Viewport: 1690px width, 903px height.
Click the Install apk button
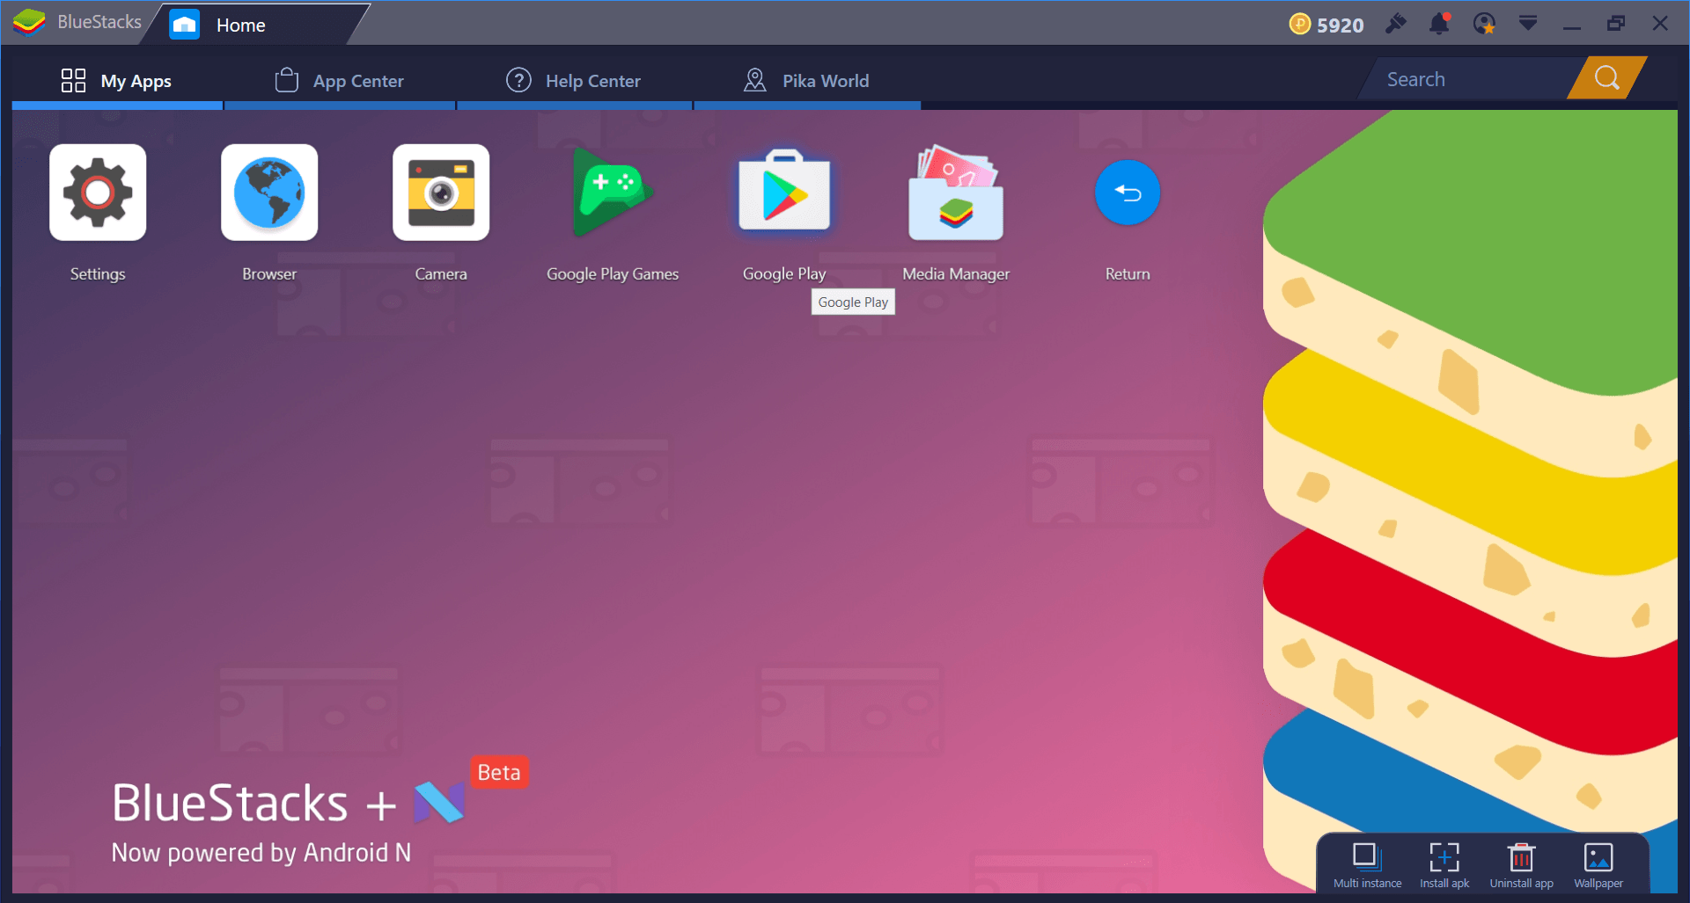[x=1444, y=865]
